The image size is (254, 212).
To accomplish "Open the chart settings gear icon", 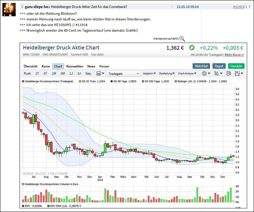I will [x=204, y=73].
